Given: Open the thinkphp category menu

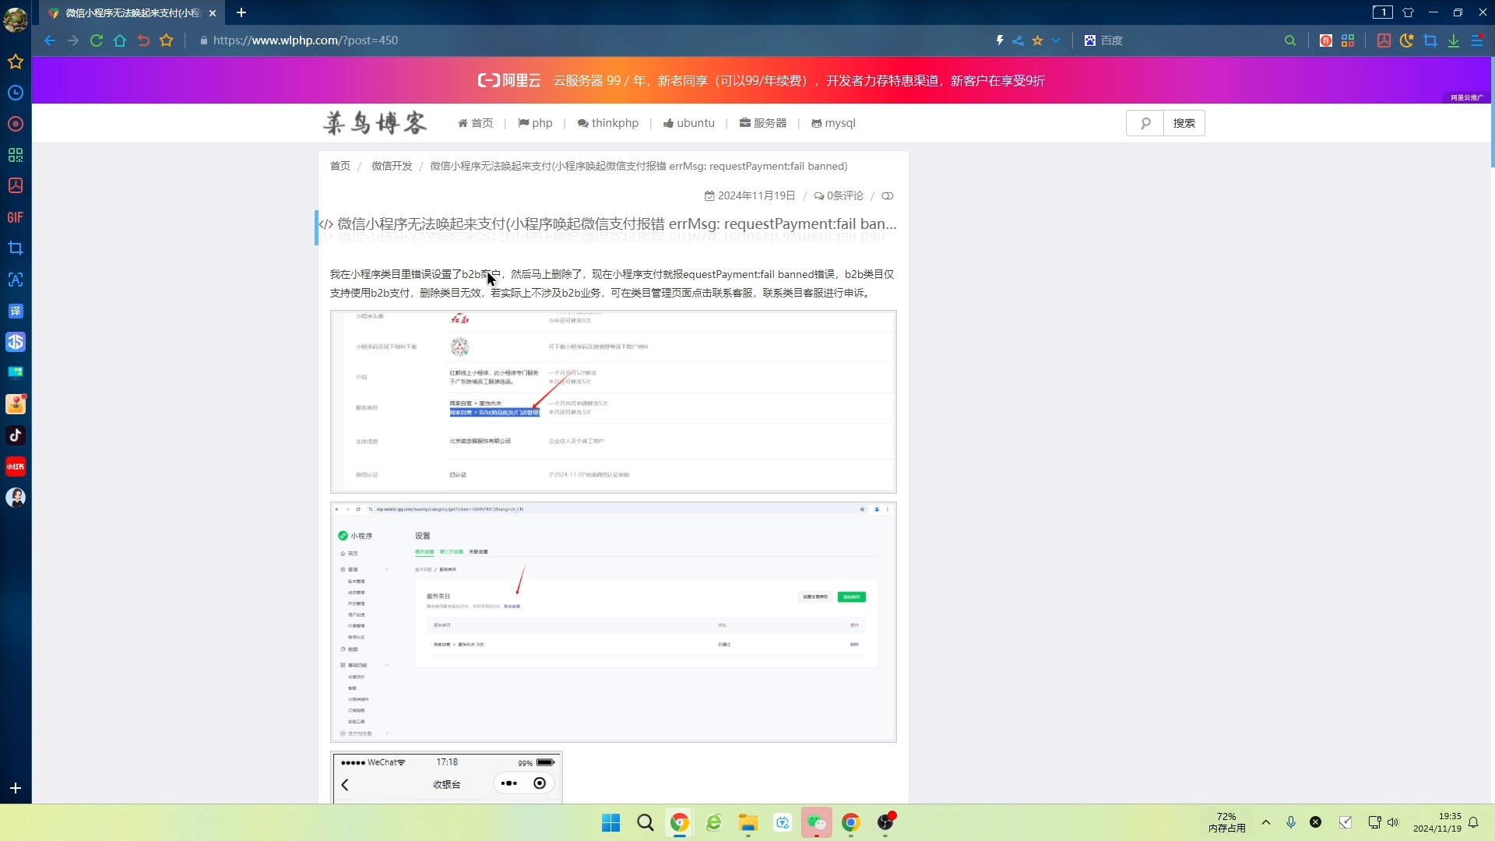Looking at the screenshot, I should (x=608, y=123).
